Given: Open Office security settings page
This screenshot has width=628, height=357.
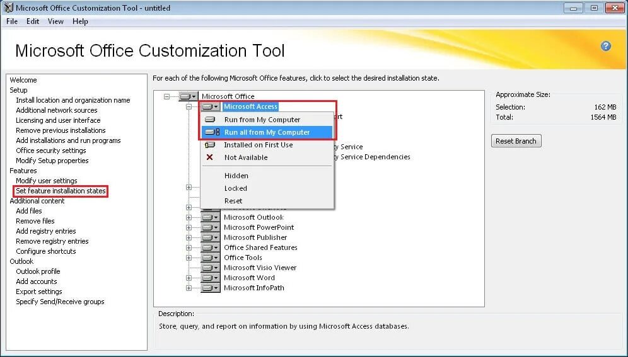Looking at the screenshot, I should click(51, 150).
